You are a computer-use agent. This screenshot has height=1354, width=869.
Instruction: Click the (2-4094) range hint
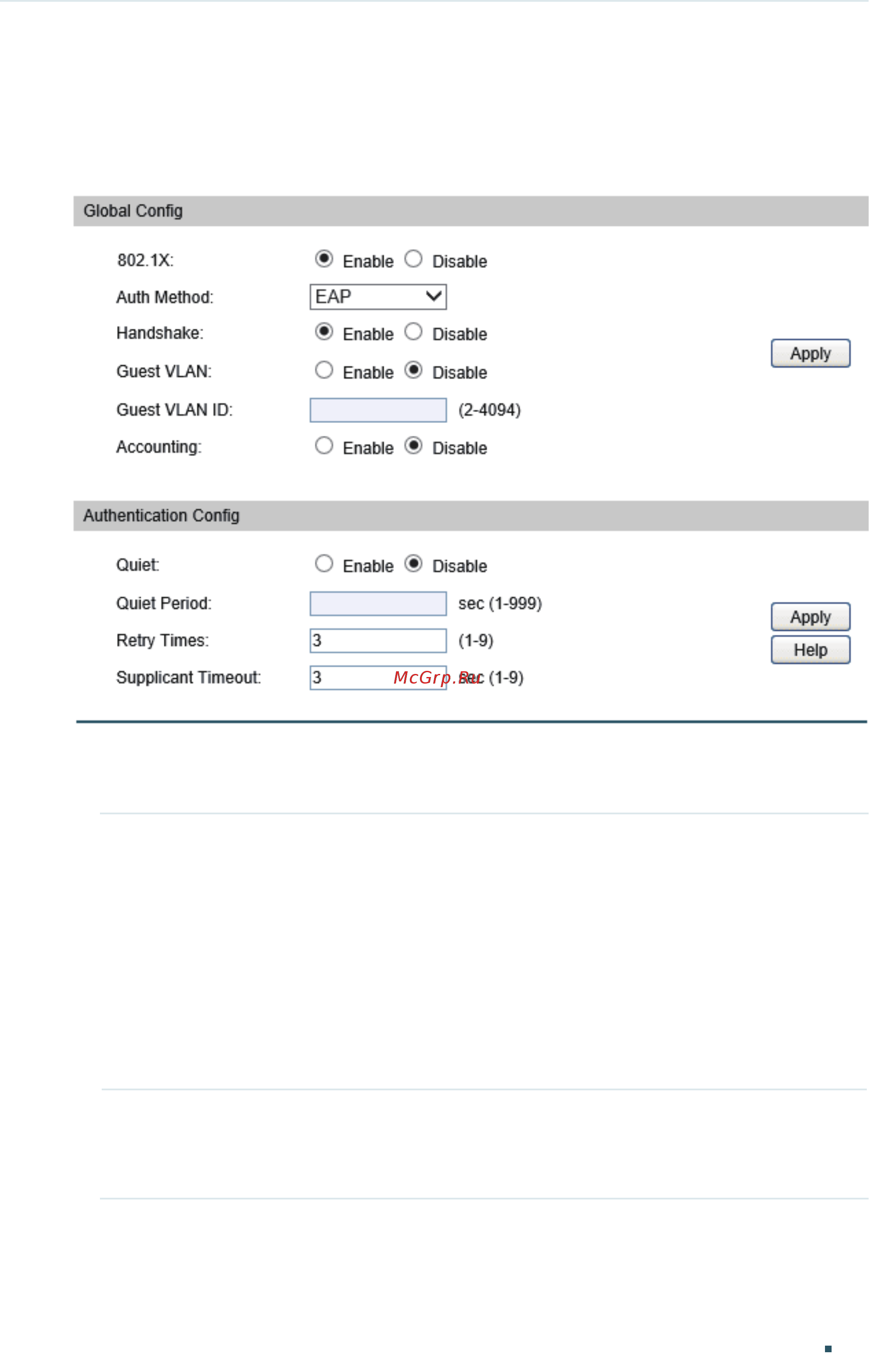(489, 410)
